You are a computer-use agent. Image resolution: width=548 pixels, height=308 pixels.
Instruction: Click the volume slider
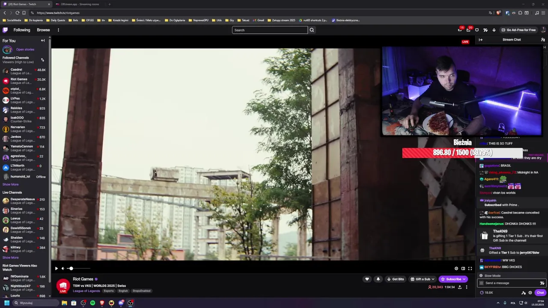point(78,268)
